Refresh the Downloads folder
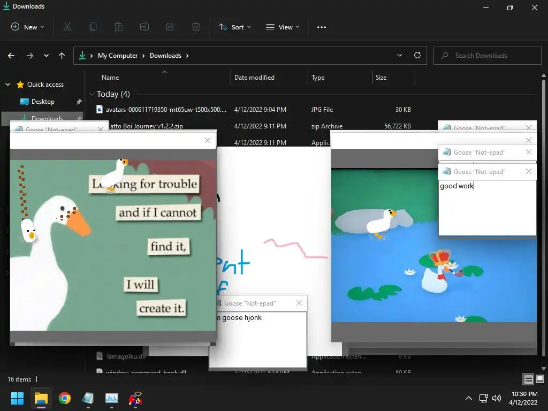Viewport: 548px width, 411px height. coord(417,55)
